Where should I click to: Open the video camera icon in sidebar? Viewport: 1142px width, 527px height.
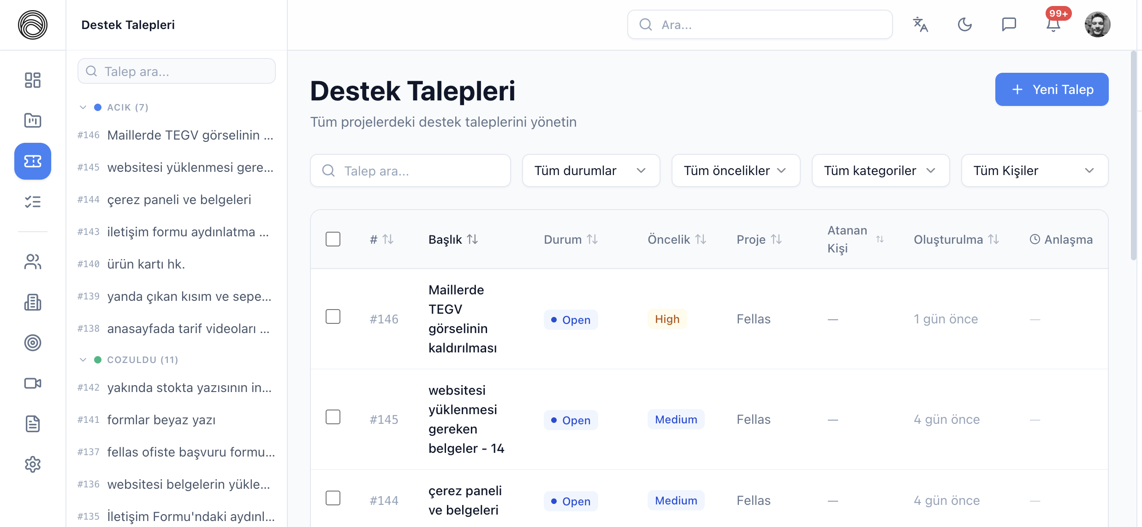point(33,383)
